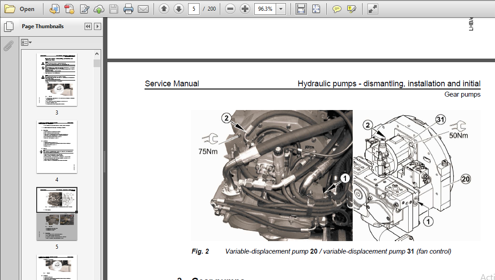This screenshot has width=495, height=280.
Task: Open the zoom level dropdown arrow
Action: tap(281, 9)
